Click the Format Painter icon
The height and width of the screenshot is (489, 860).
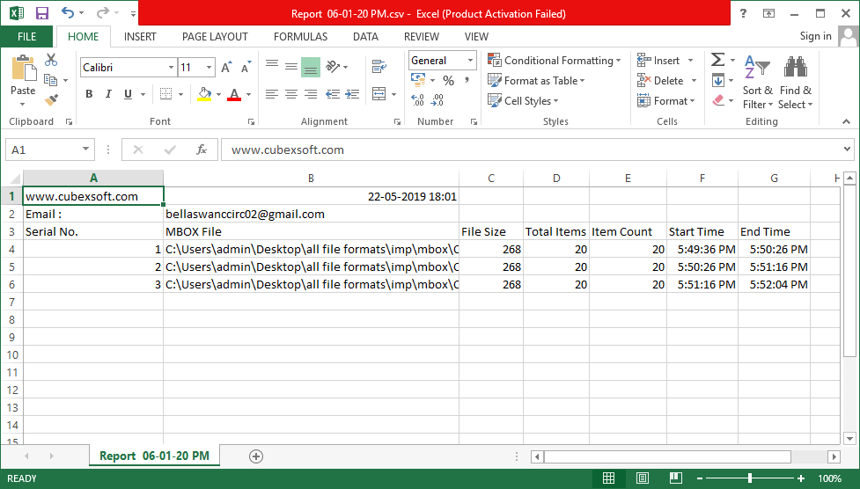coord(51,100)
